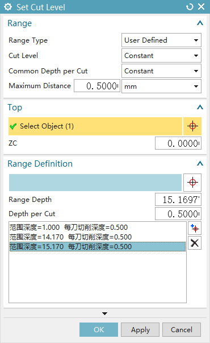Screen dimensions: 210x343
Task: Collapse the Range section
Action: 200,23
